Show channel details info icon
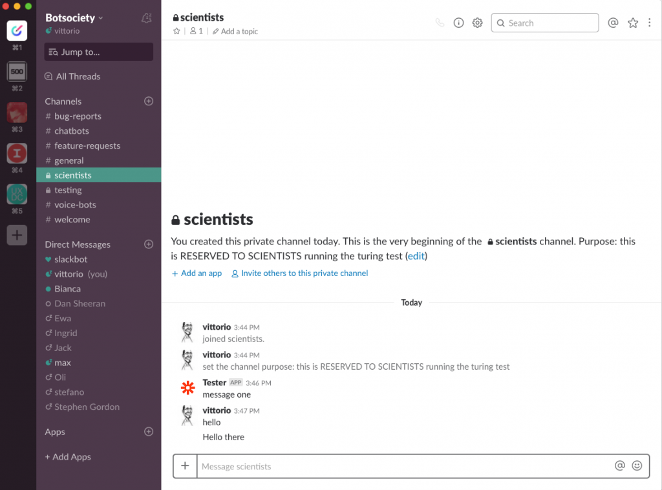This screenshot has width=662, height=490. coord(458,23)
